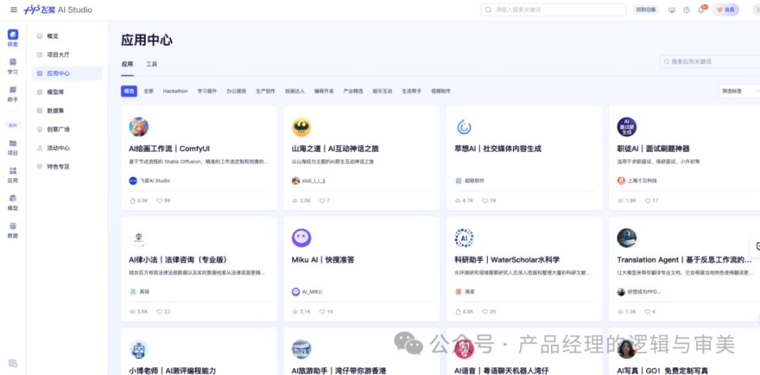This screenshot has height=375, width=760.
Task: Filter apps by 视频制作
Action: point(441,91)
